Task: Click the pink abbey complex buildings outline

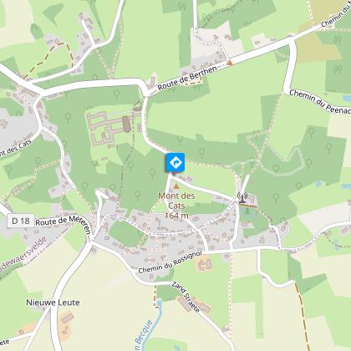Action: coord(109,129)
